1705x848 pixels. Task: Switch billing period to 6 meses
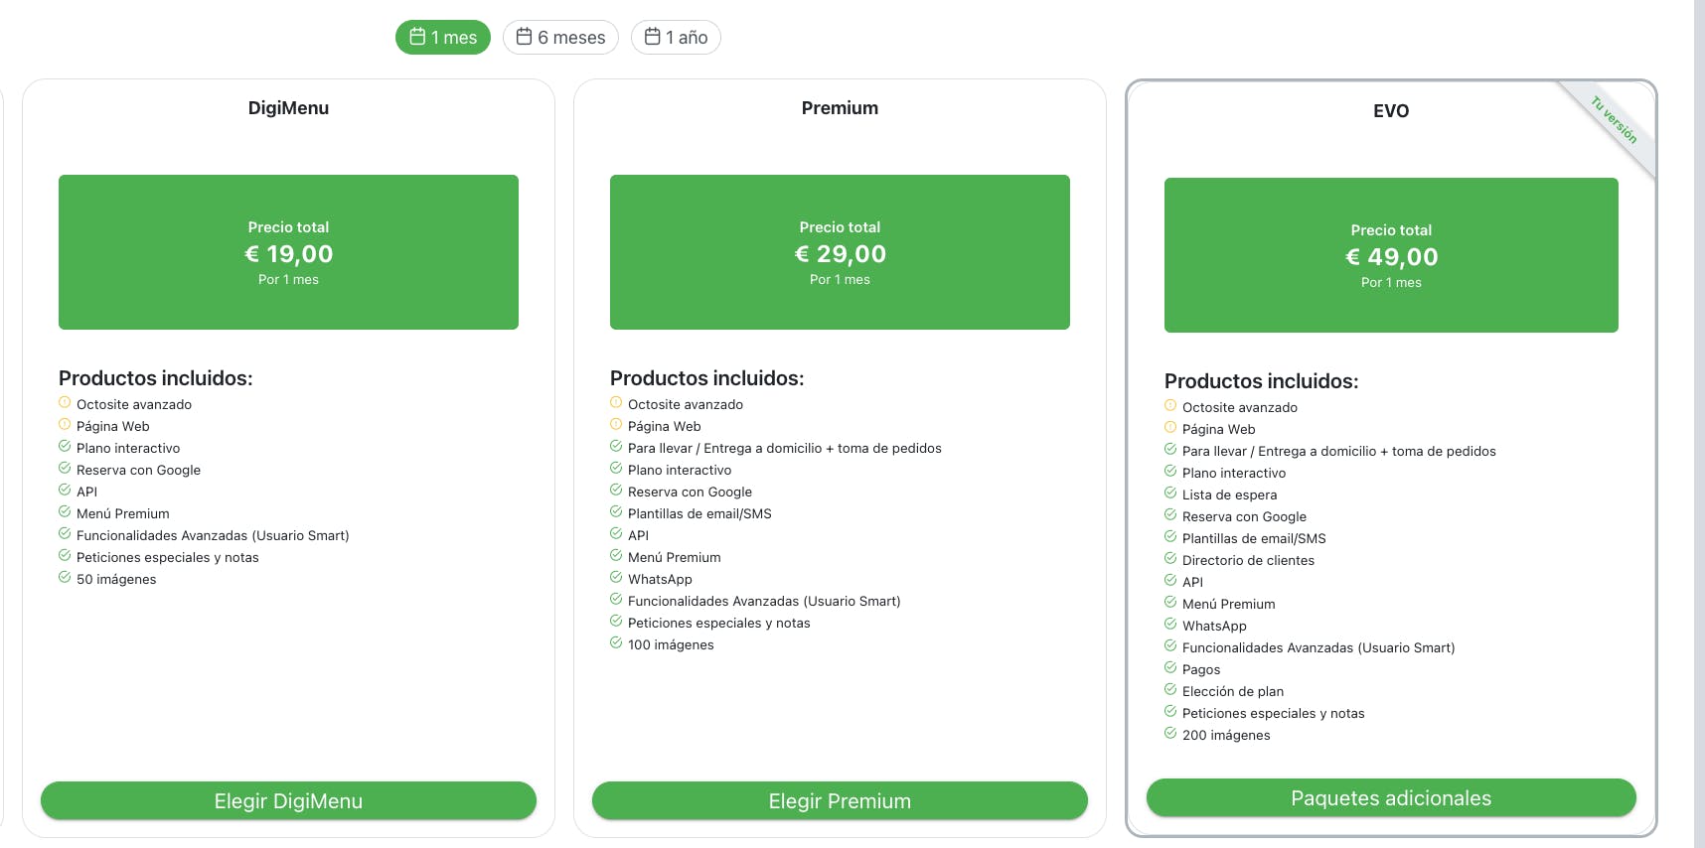561,38
